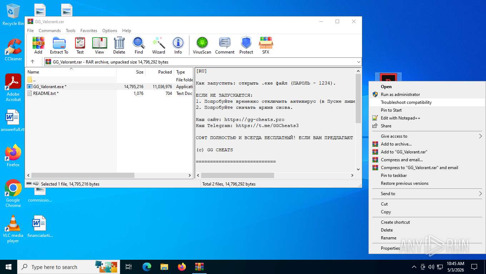Viewport: 486px width, 274px height.
Task: Click Copy in the context menu
Action: pyautogui.click(x=427, y=212)
